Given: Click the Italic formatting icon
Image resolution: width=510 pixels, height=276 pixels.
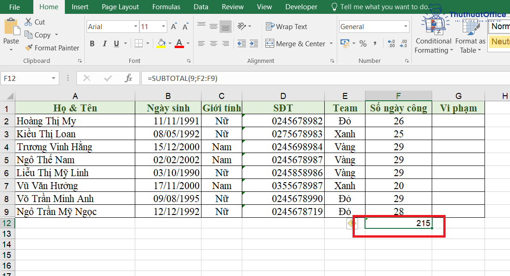Looking at the screenshot, I should click(x=104, y=43).
